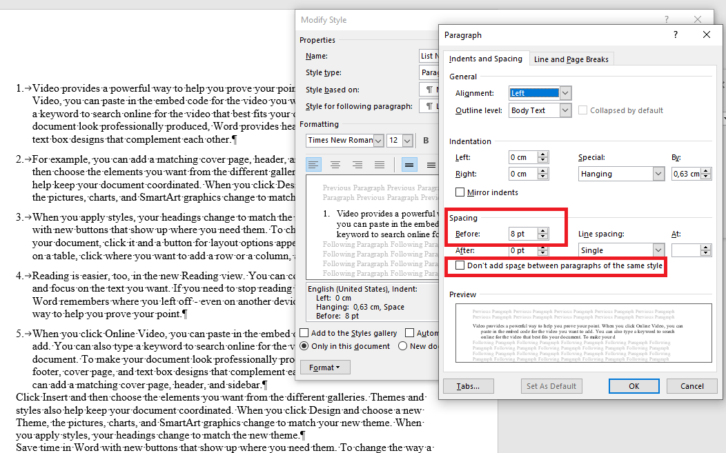
Task: Select New documents radio button
Action: 403,346
